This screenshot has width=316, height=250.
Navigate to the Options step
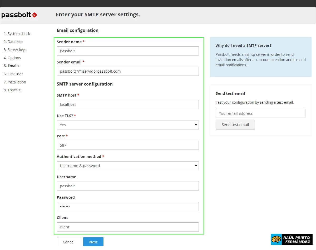tap(12, 58)
